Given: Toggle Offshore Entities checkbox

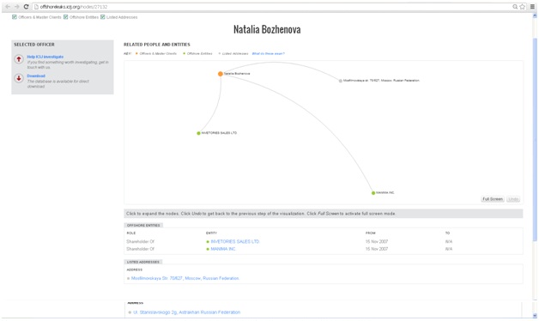Looking at the screenshot, I should (x=65, y=17).
